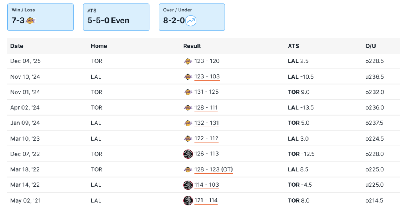
Task: Open the 131 - 125 score link
Action: pos(206,92)
